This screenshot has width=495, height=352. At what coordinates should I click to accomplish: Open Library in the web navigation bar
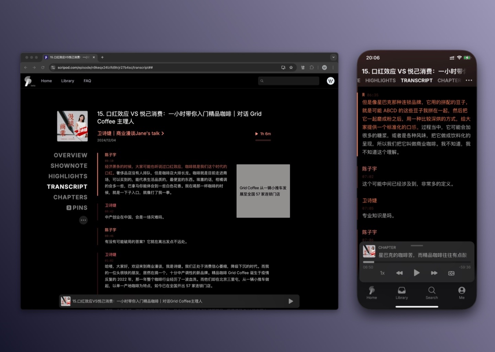[x=68, y=81]
